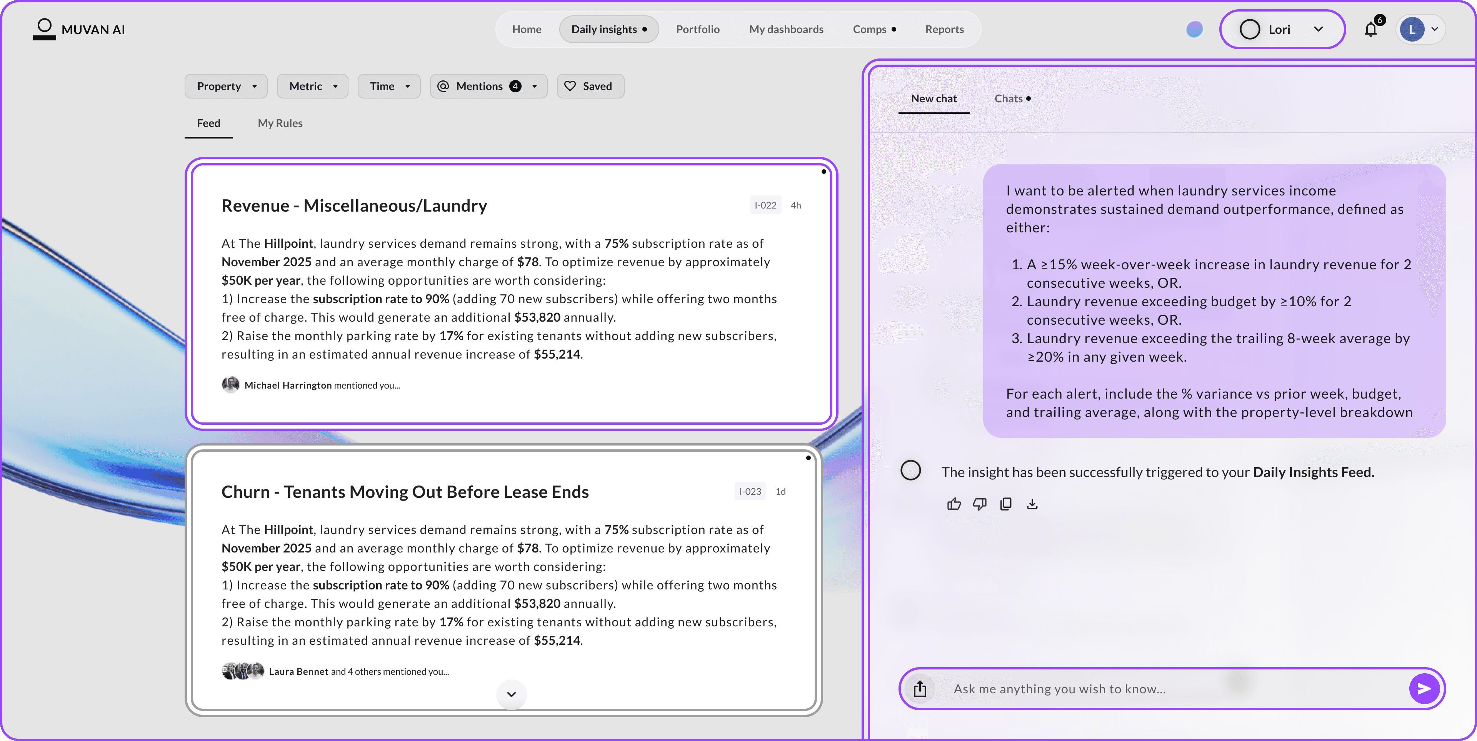Click the thumbs up icon in chat
Image resolution: width=1477 pixels, height=741 pixels.
click(954, 504)
